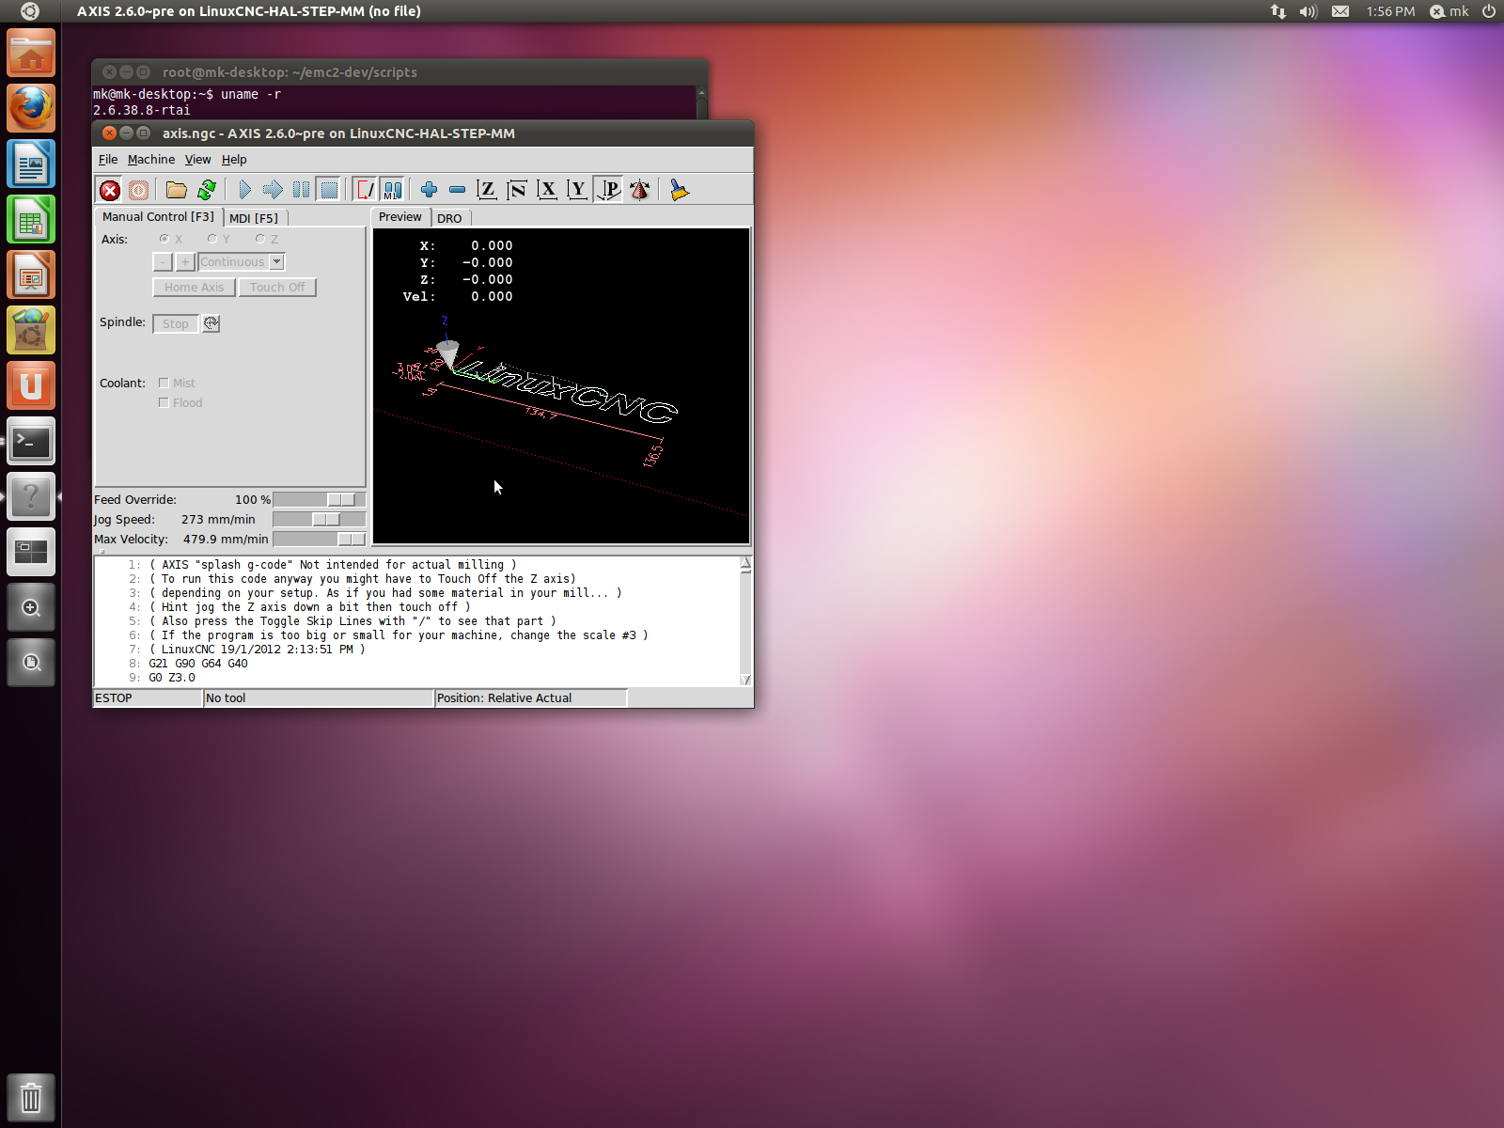Image resolution: width=1504 pixels, height=1128 pixels.
Task: Click the Open G-code file folder icon
Action: coord(176,191)
